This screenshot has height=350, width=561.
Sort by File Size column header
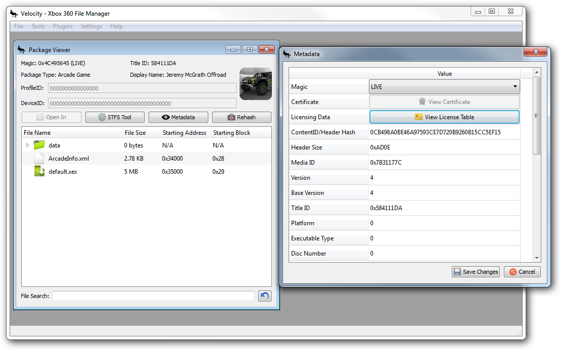pyautogui.click(x=142, y=133)
